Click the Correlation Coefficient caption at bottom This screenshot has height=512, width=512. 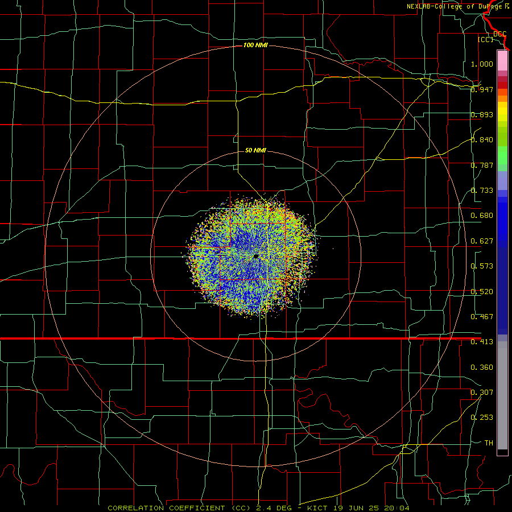259,508
